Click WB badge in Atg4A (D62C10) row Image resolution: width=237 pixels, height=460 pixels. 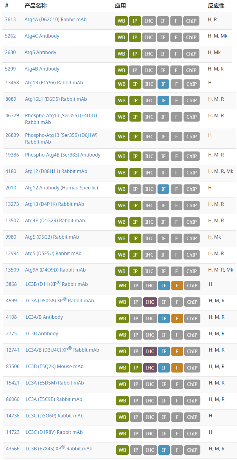pyautogui.click(x=121, y=21)
